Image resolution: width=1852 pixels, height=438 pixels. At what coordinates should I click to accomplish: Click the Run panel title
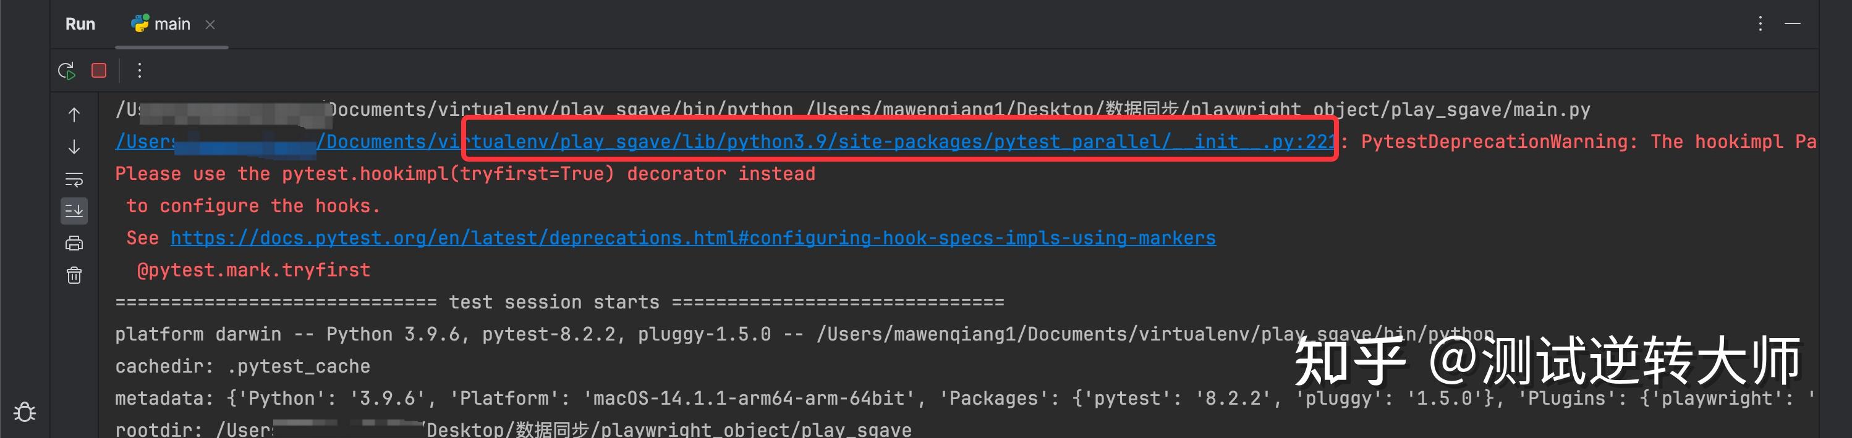pos(80,25)
